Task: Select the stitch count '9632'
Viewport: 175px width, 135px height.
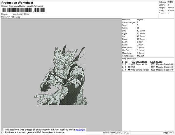Action: (133, 70)
